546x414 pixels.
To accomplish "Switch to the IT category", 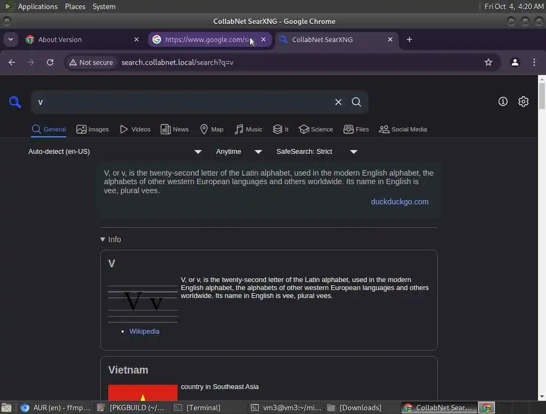I will point(280,129).
